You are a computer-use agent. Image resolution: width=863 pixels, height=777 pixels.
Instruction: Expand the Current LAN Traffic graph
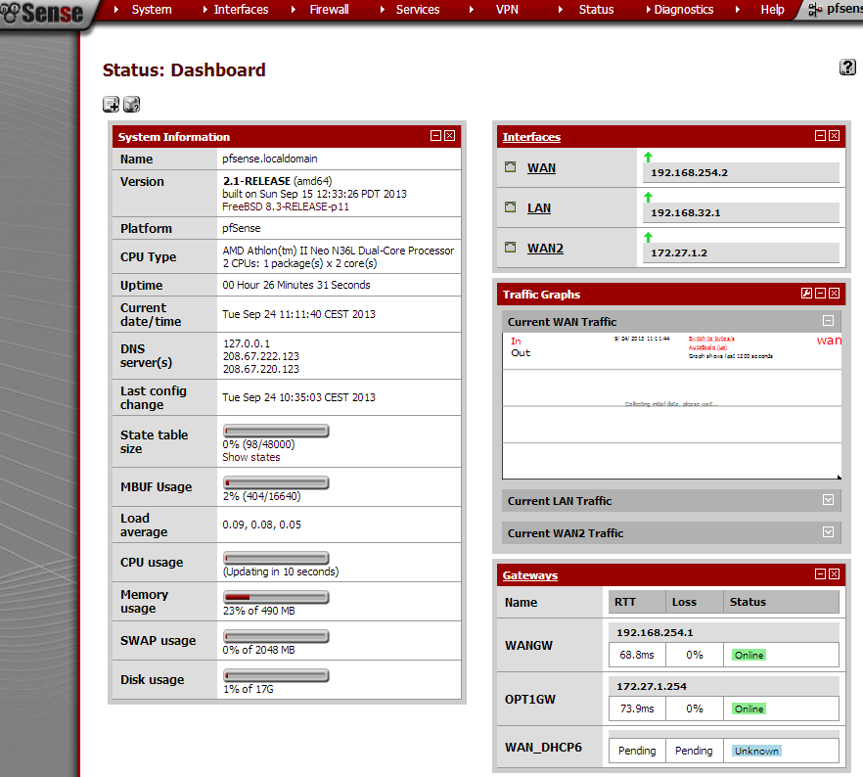828,500
